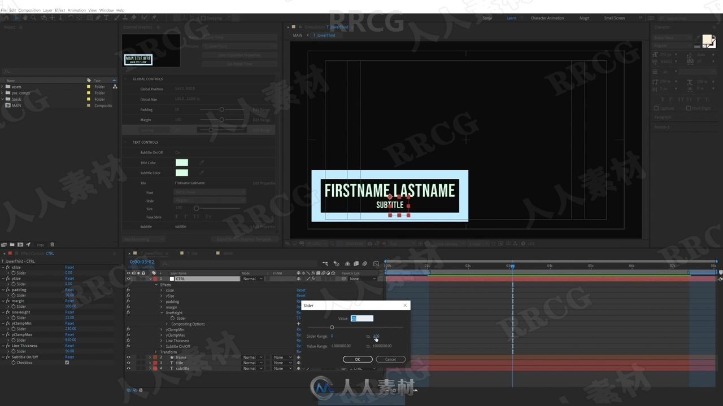Click the Draft 3D icon in timeline

[336, 263]
